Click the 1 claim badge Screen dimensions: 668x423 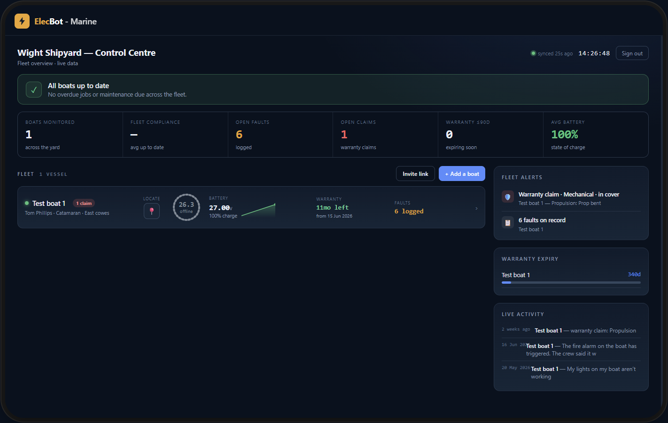[x=84, y=203]
